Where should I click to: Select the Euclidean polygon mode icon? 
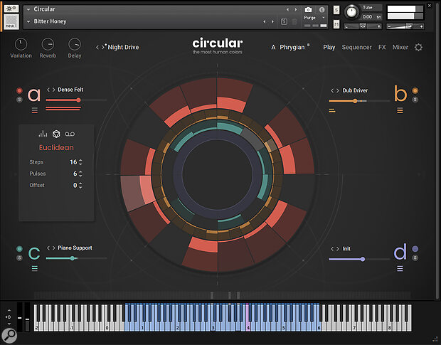click(x=56, y=134)
